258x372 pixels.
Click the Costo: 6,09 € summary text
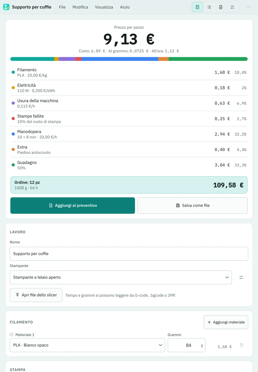pos(92,51)
